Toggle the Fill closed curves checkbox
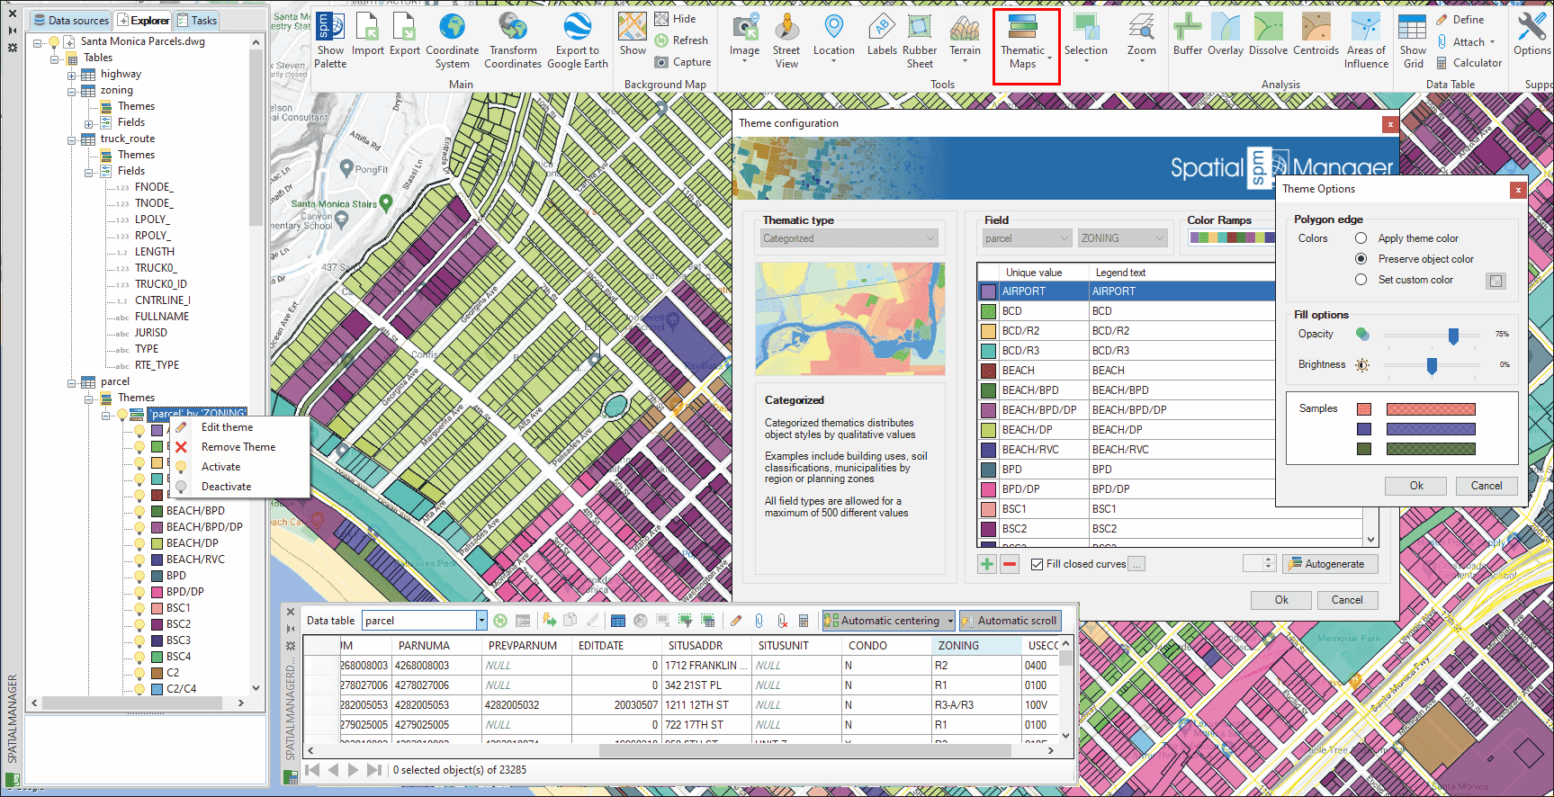1554x797 pixels. [1037, 564]
